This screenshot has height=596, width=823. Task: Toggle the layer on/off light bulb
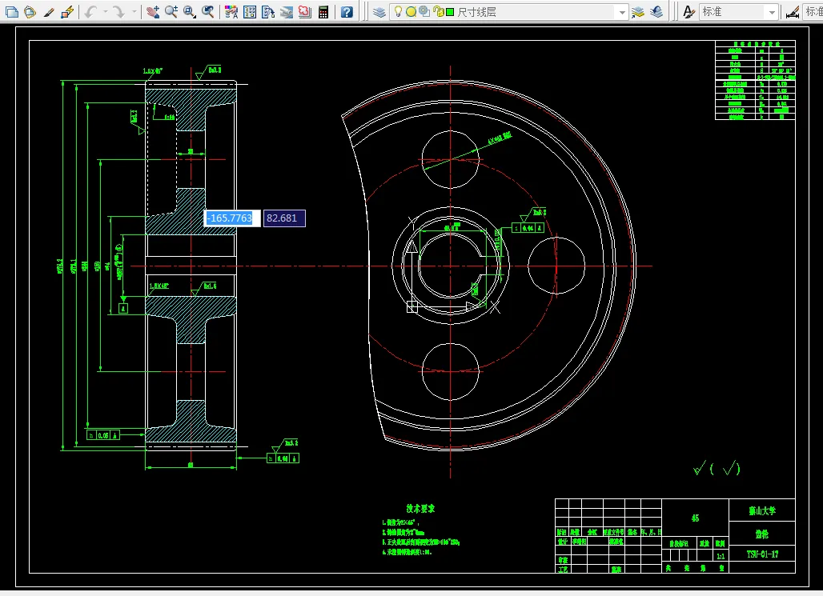point(398,11)
